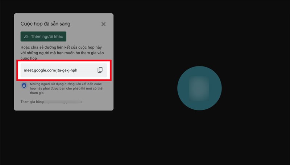This screenshot has width=290, height=165.
Task: Click the blank gray area at the dialog bottom
Action: coord(64,107)
